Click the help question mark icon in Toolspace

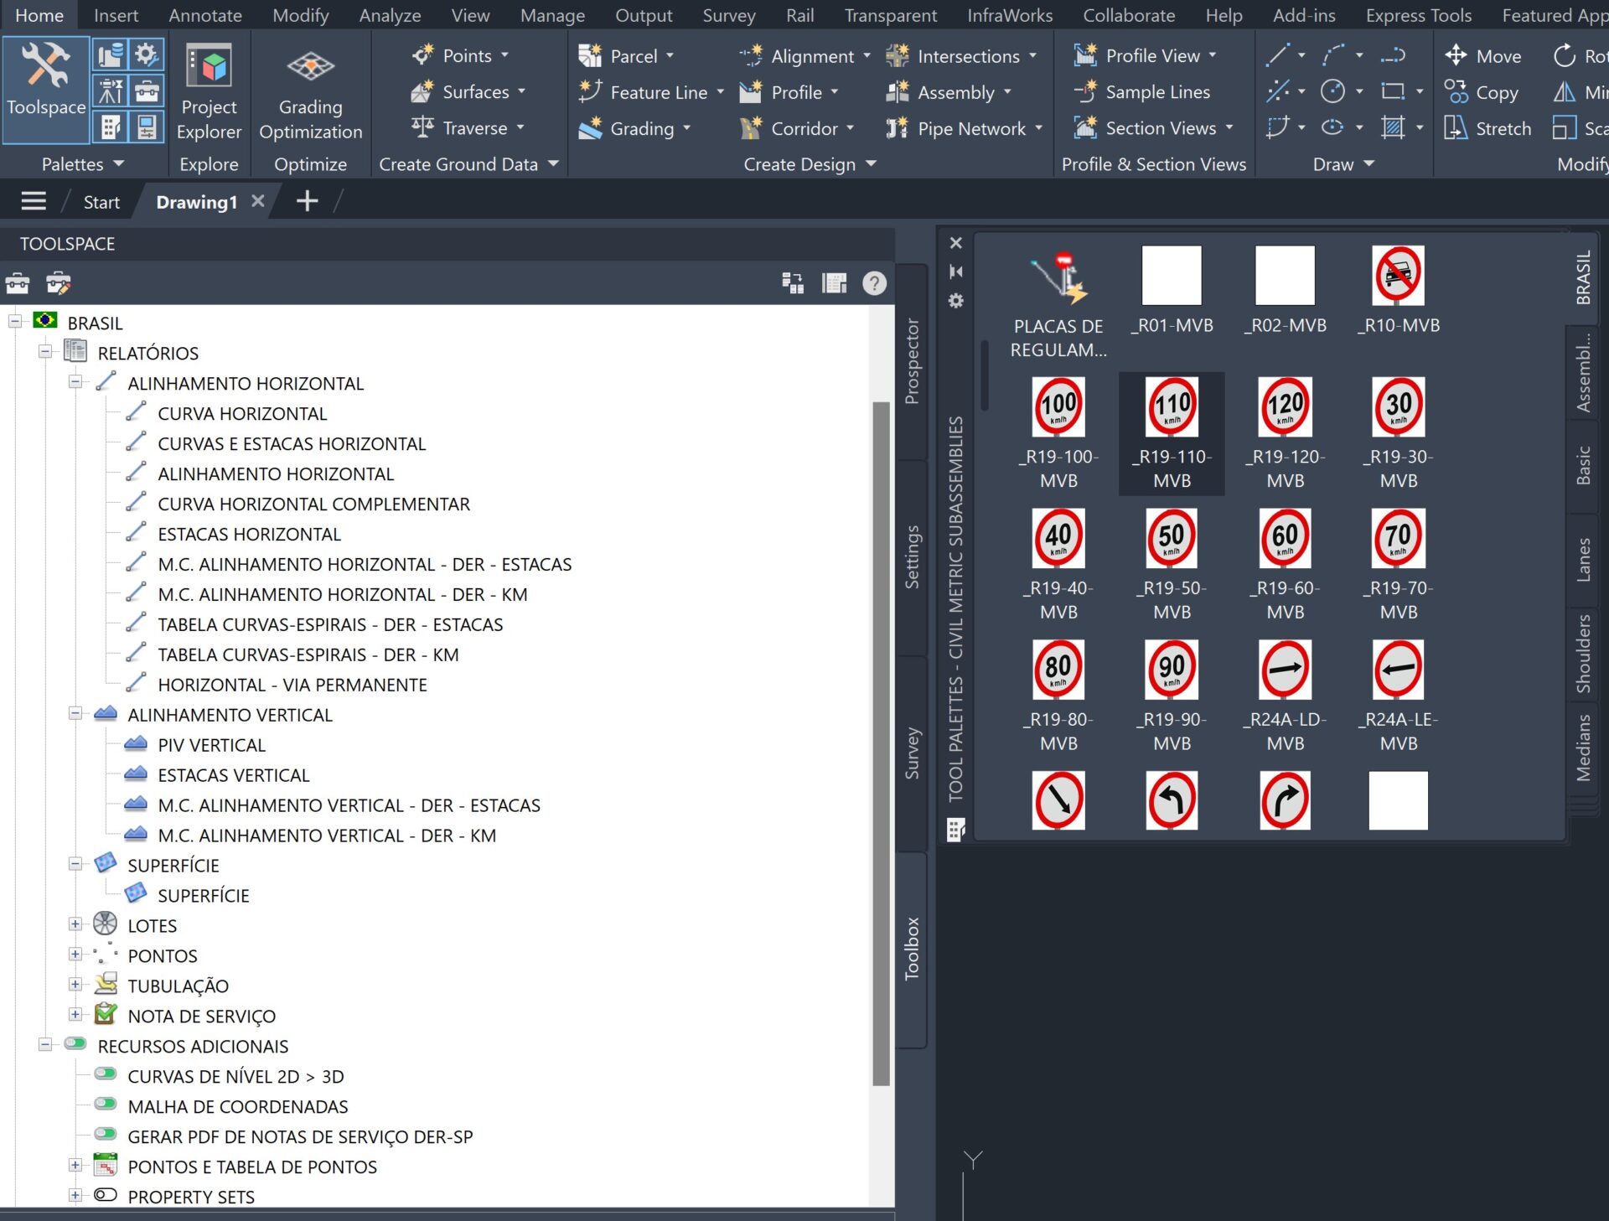[x=874, y=283]
